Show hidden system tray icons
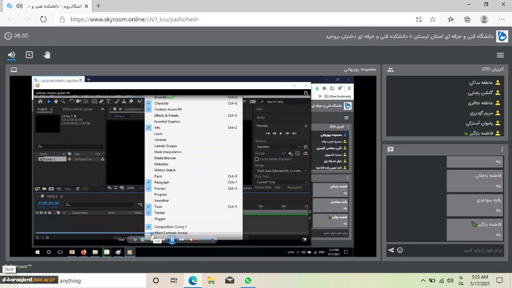The width and height of the screenshot is (512, 288). (424, 281)
